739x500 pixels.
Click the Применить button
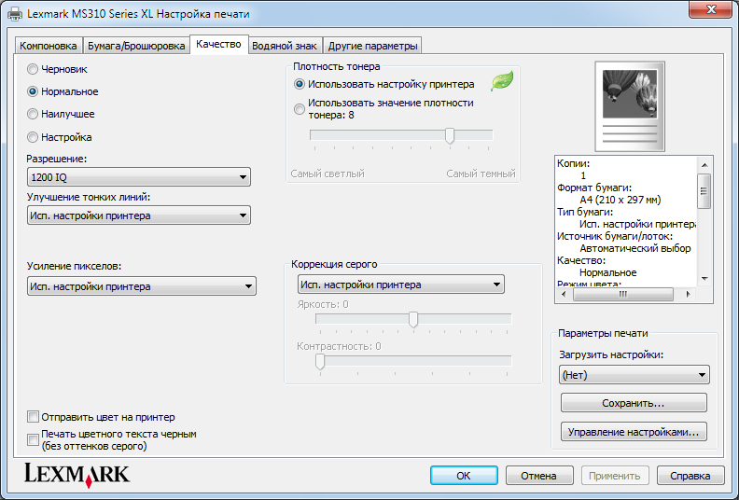point(615,476)
